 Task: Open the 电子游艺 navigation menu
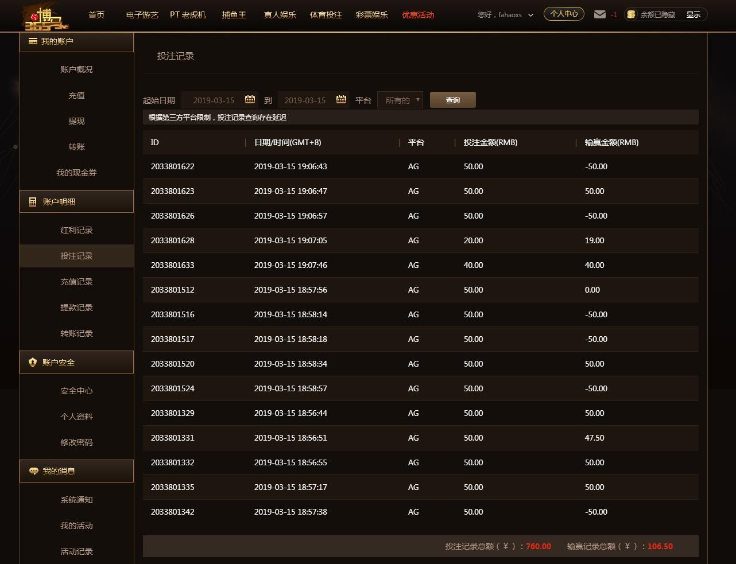pyautogui.click(x=142, y=15)
